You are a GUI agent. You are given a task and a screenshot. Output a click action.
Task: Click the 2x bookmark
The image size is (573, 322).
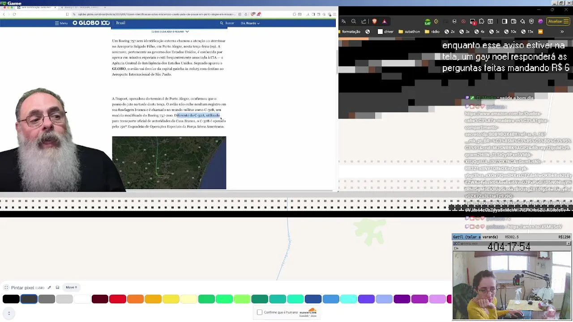(x=450, y=32)
